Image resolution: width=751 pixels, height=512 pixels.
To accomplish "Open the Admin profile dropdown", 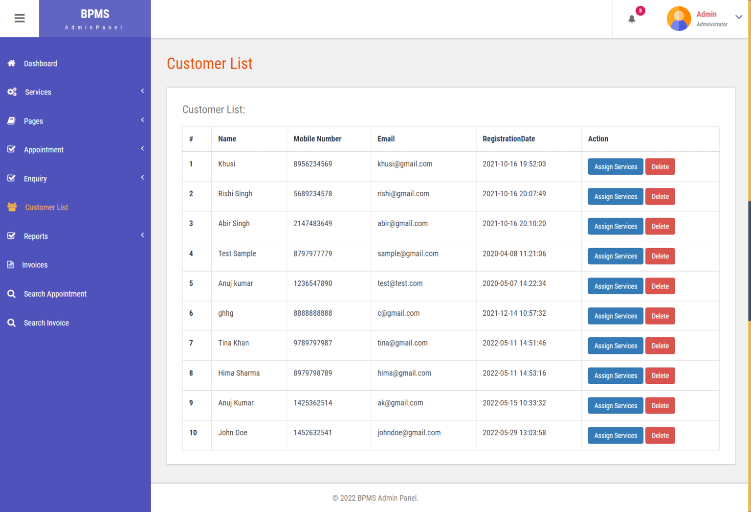I will (x=739, y=17).
